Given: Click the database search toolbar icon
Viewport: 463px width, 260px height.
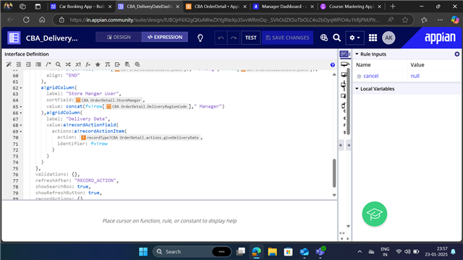Looking at the screenshot, I should click(127, 64).
